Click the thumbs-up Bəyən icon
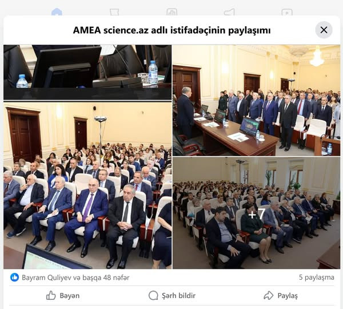 coord(51,295)
